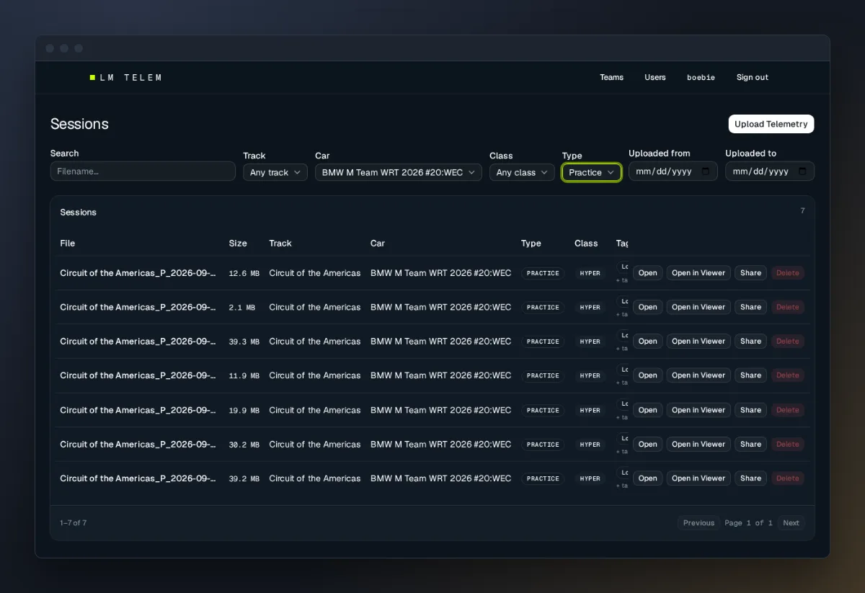The width and height of the screenshot is (865, 593).
Task: Open the 11.9 MB session
Action: 647,375
